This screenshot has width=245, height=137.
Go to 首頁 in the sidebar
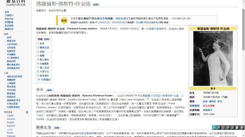tap(7, 12)
